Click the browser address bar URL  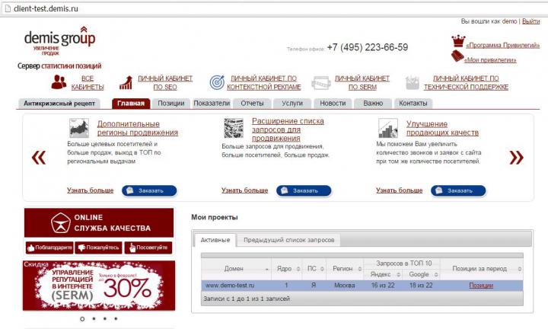[46, 8]
